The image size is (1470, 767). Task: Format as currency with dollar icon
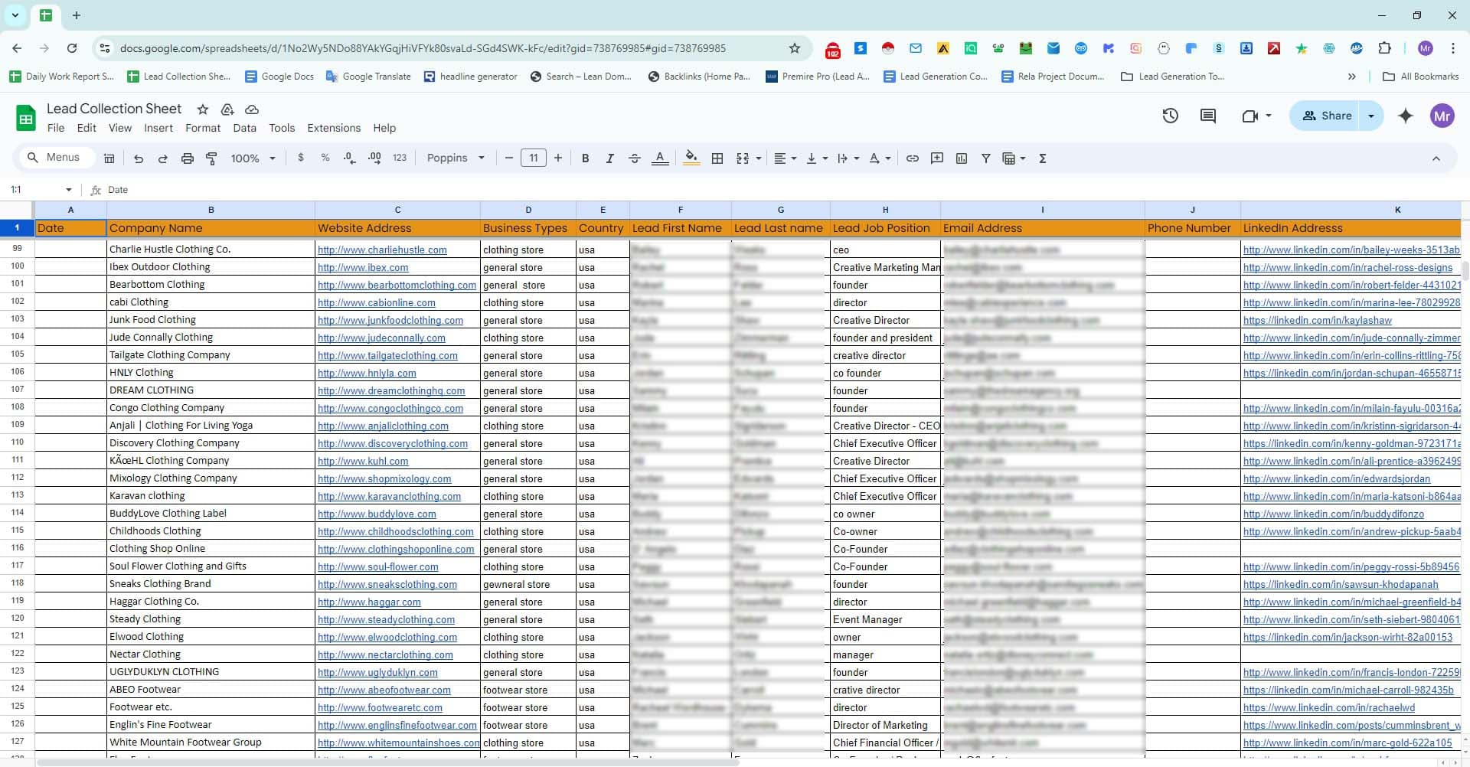pyautogui.click(x=301, y=158)
